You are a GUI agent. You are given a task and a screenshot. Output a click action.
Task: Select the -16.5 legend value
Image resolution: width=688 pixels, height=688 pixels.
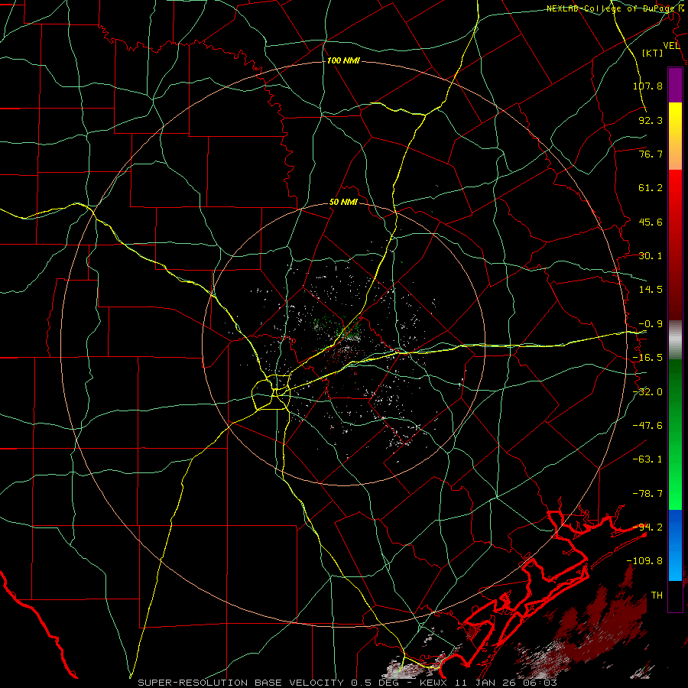647,357
